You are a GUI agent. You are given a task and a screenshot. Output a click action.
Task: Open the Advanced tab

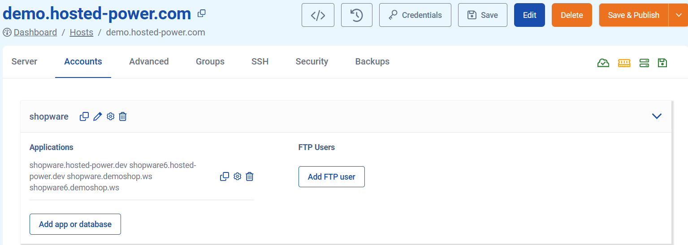149,61
